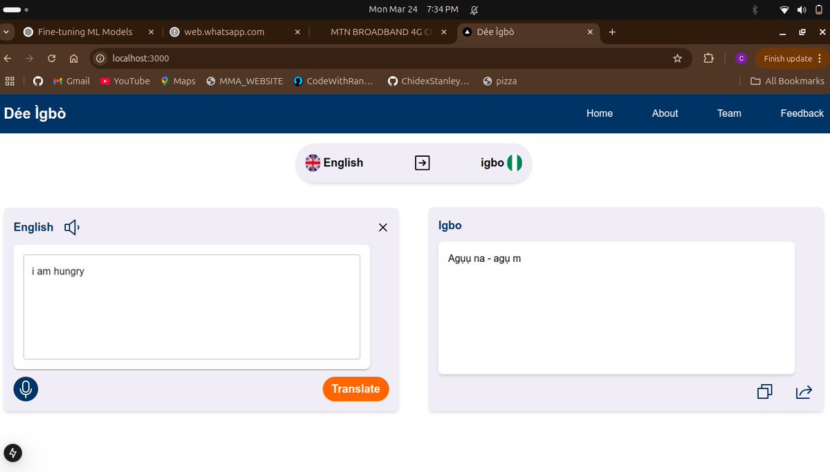Clear English input with X icon

pos(383,227)
